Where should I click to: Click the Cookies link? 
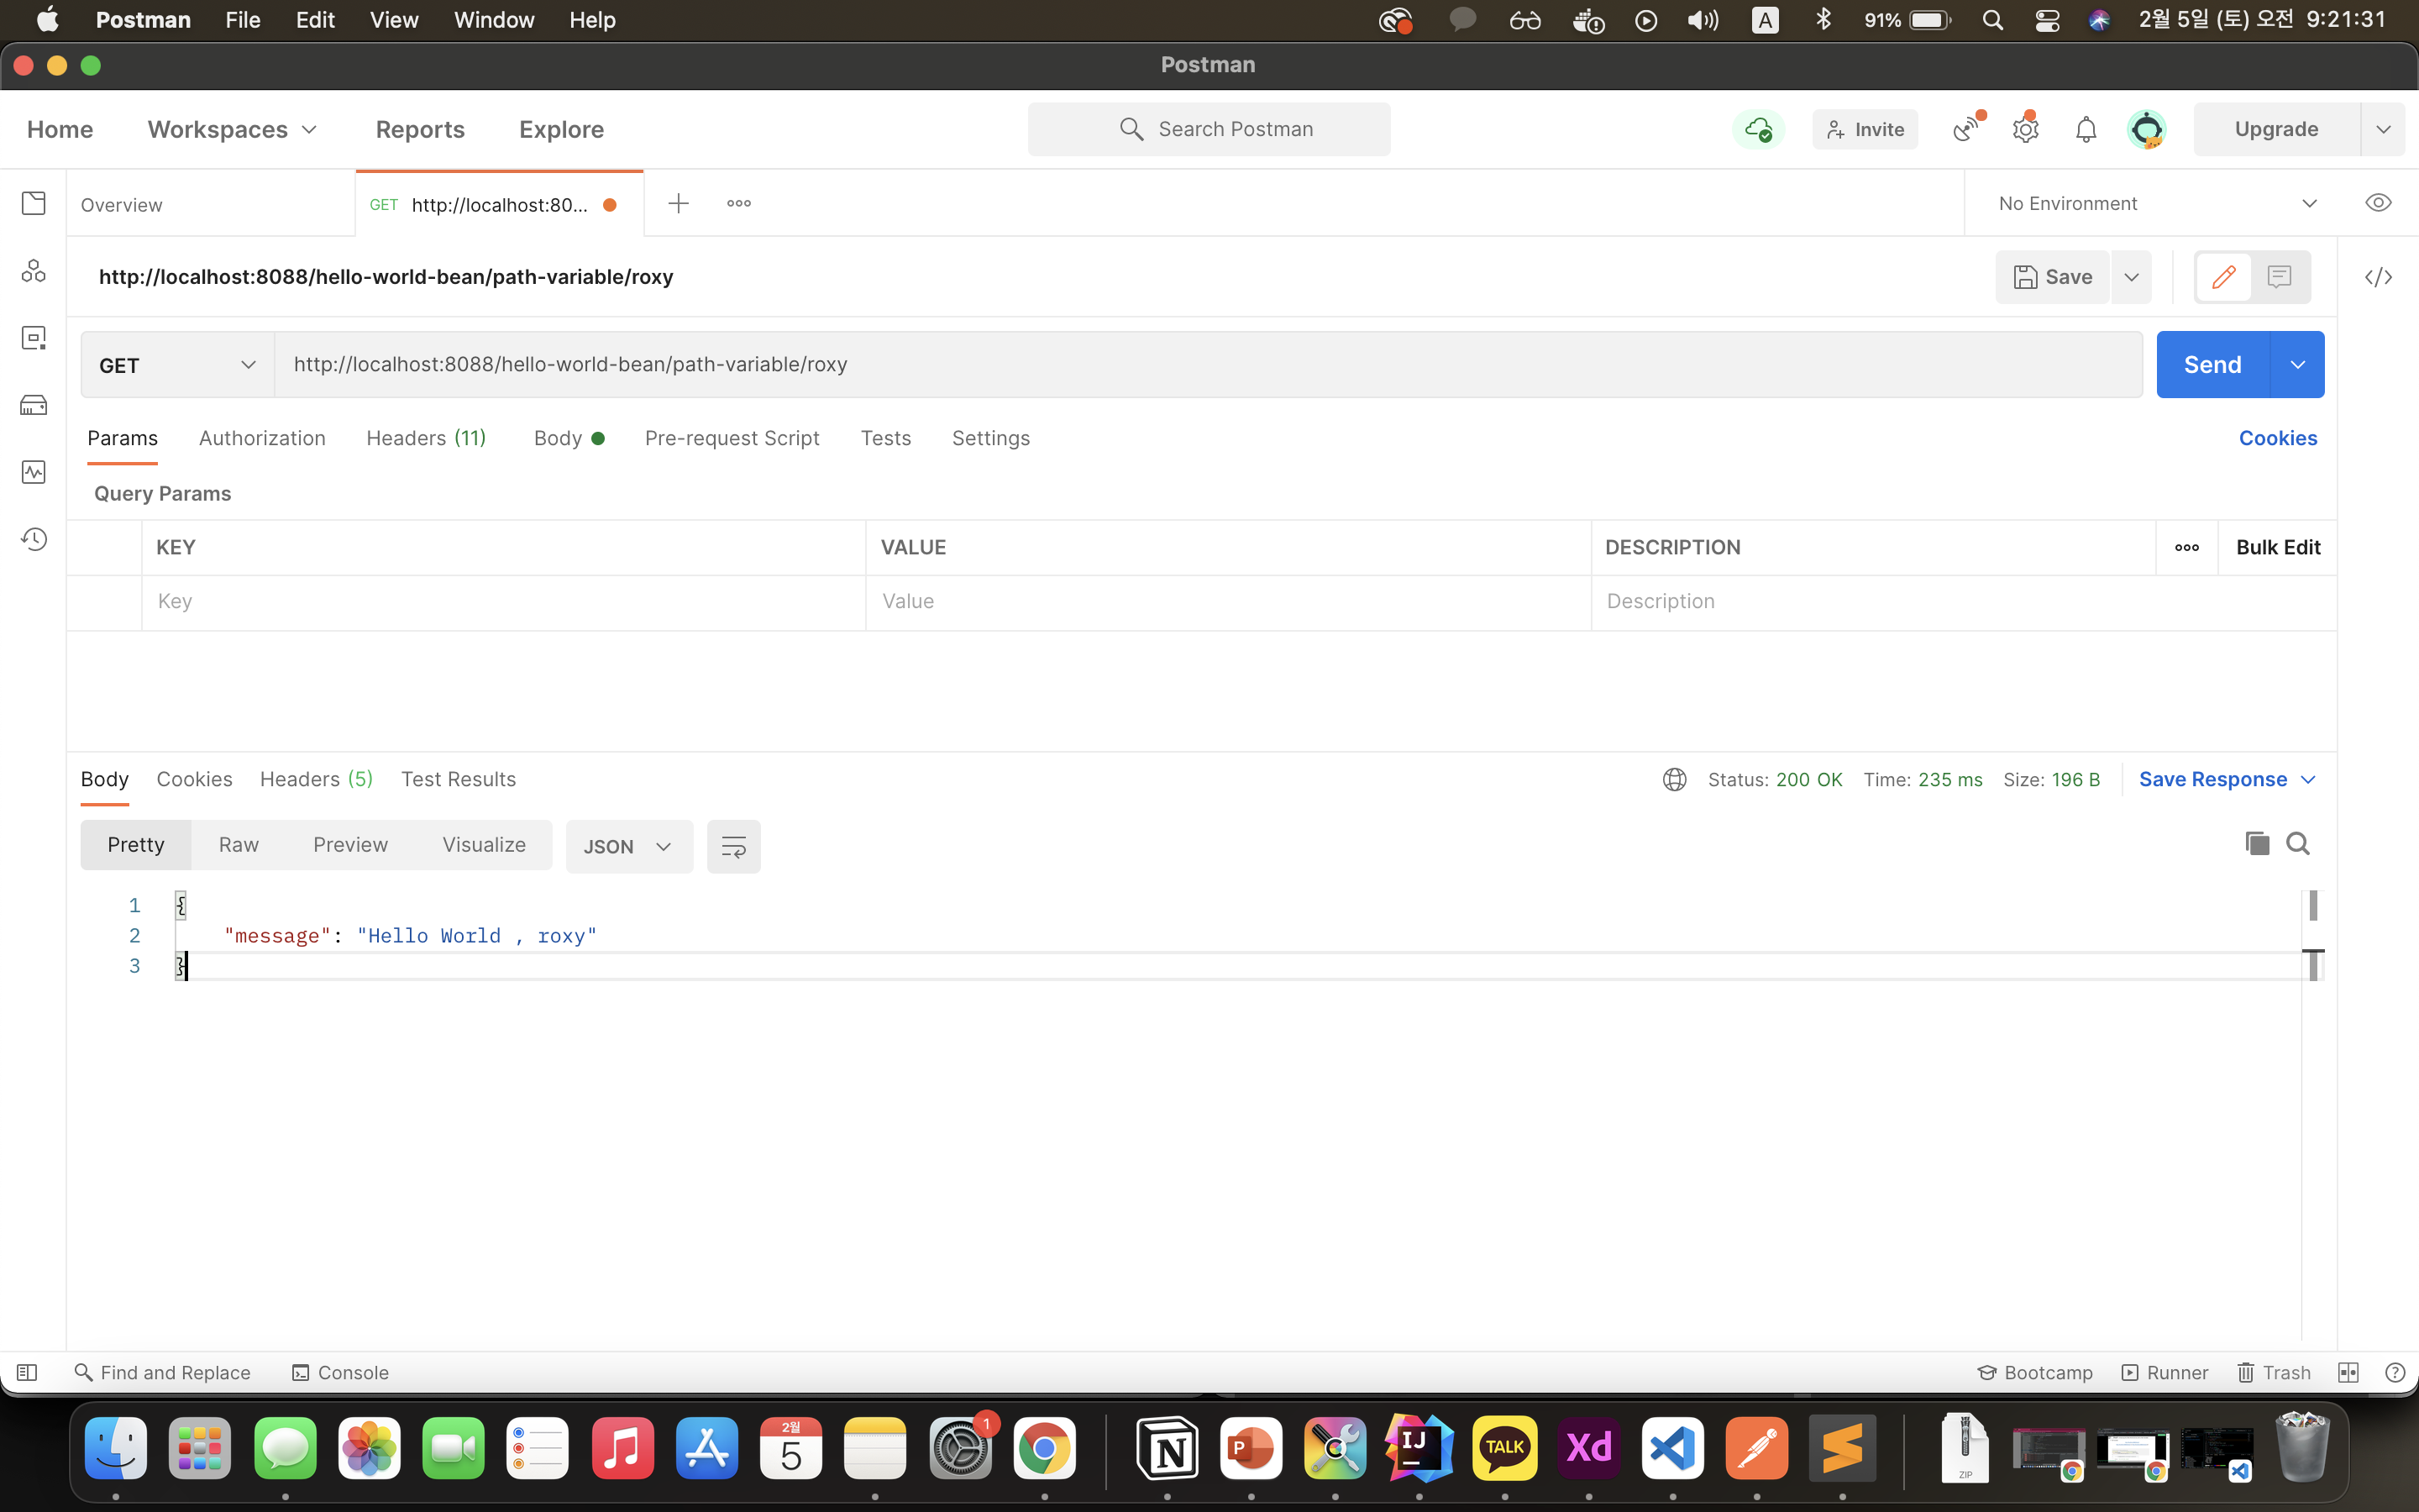[2277, 438]
